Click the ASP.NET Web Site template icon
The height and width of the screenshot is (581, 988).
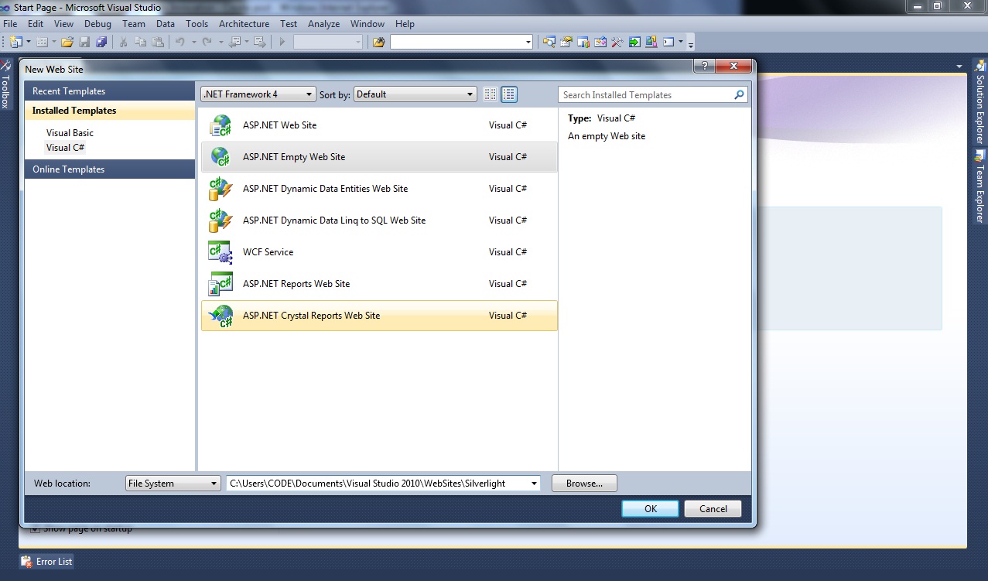221,125
